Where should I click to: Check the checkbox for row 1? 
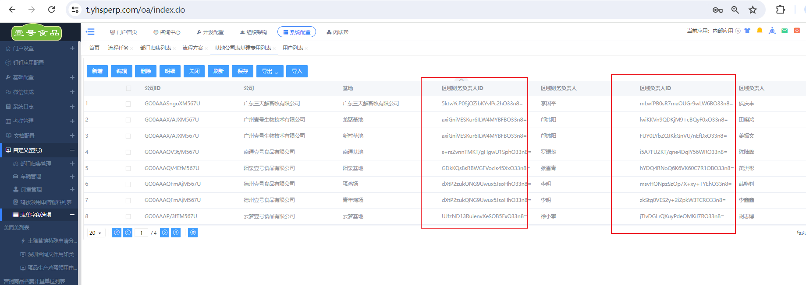128,104
